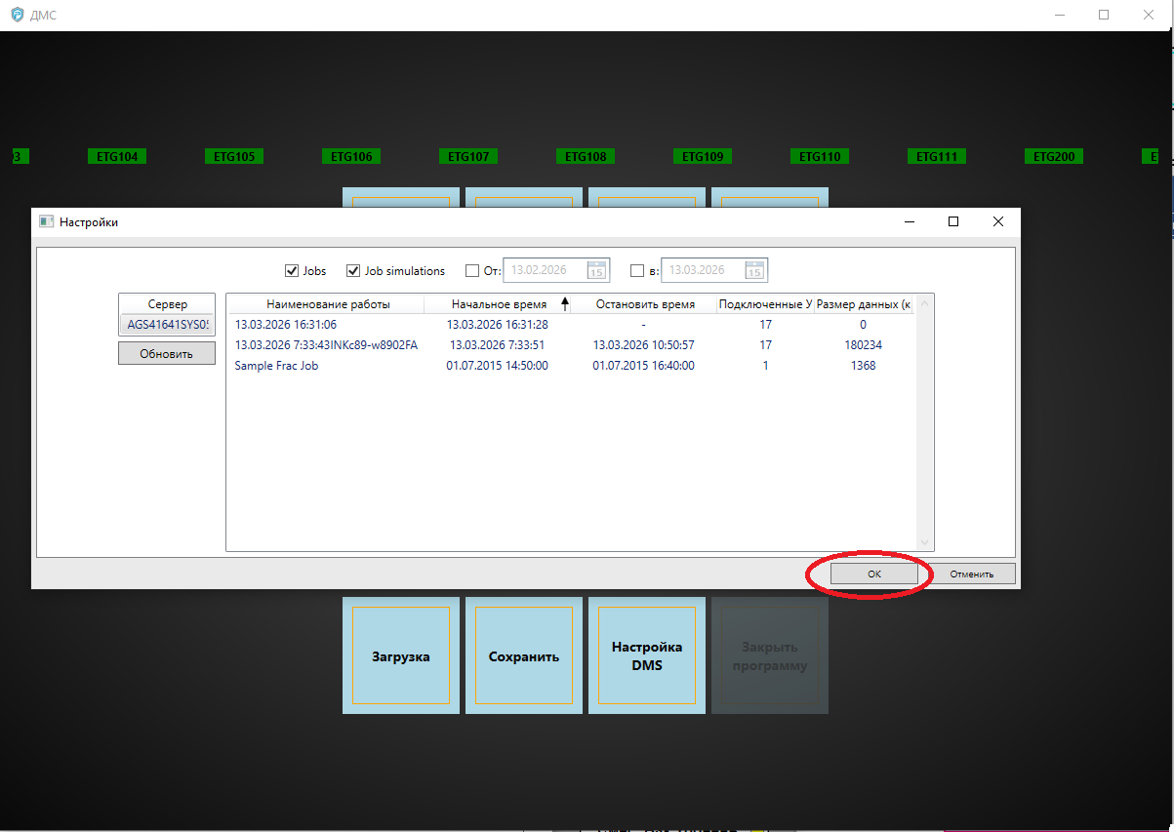The height and width of the screenshot is (832, 1174).
Task: Enable the в end date filter checkbox
Action: [x=637, y=271]
